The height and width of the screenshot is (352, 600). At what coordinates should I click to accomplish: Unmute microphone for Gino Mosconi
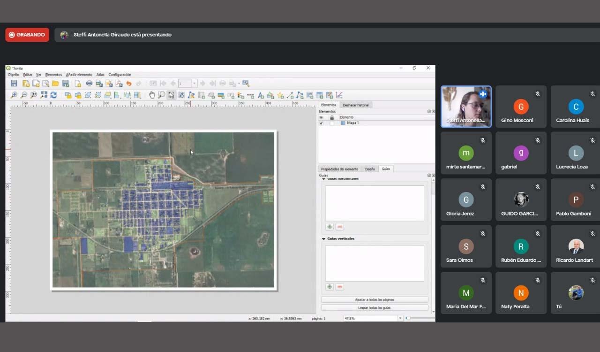[538, 94]
